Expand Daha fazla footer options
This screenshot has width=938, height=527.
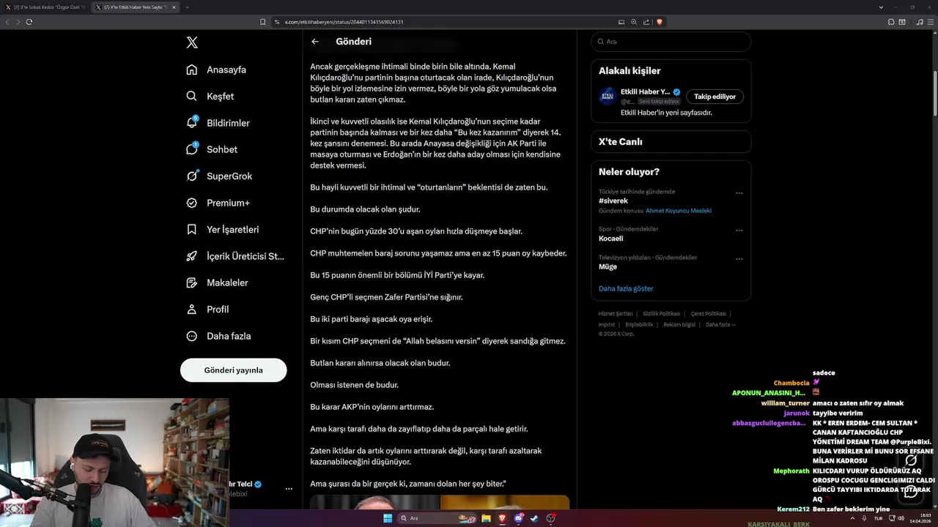coord(720,324)
